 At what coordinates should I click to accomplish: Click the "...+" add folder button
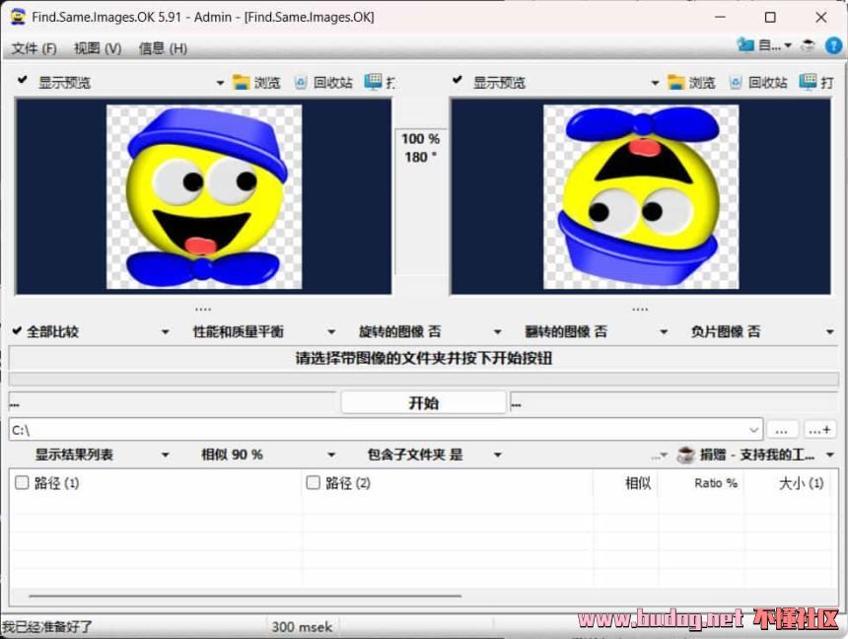(x=820, y=430)
